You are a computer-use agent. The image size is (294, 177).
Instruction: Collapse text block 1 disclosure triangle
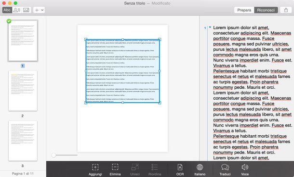tap(210, 27)
